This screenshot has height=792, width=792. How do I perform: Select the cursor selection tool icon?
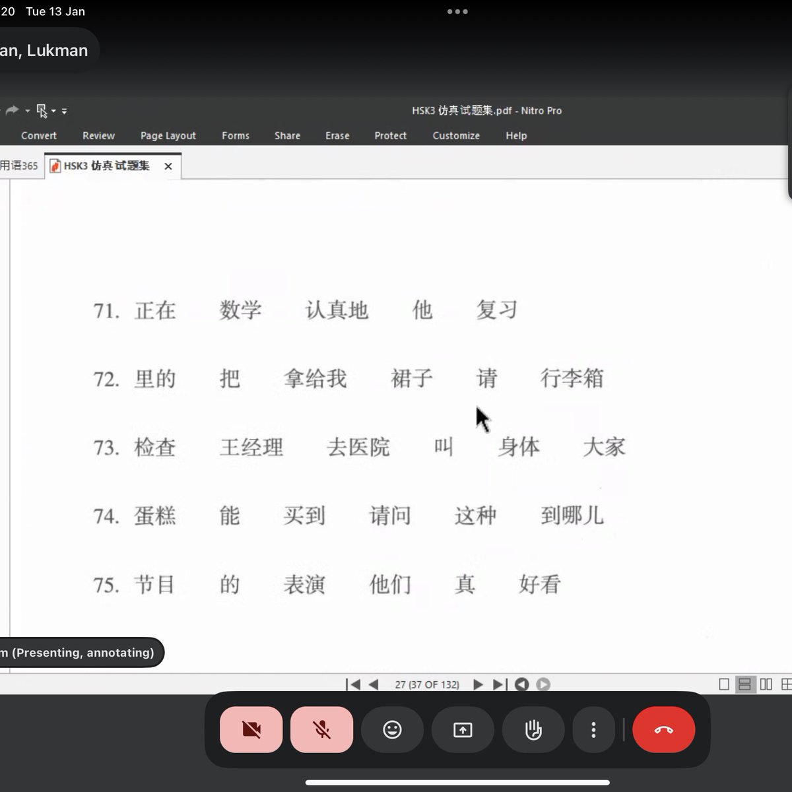[42, 111]
